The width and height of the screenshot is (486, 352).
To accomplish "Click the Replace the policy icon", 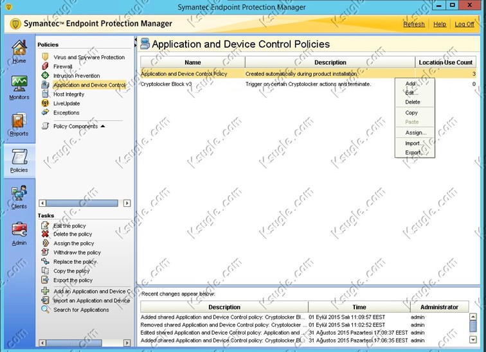I will (x=45, y=261).
